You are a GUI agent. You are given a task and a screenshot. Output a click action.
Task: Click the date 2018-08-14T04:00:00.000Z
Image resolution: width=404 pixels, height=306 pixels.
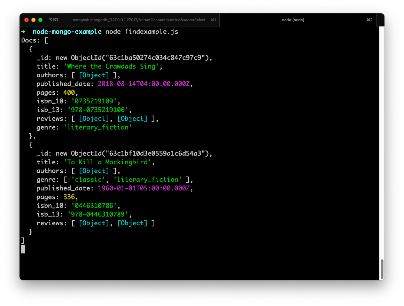[x=143, y=84]
